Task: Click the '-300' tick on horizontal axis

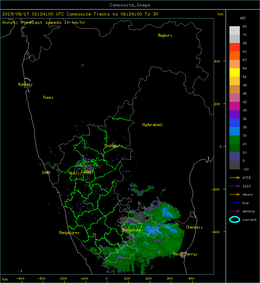Action: (x=41, y=279)
